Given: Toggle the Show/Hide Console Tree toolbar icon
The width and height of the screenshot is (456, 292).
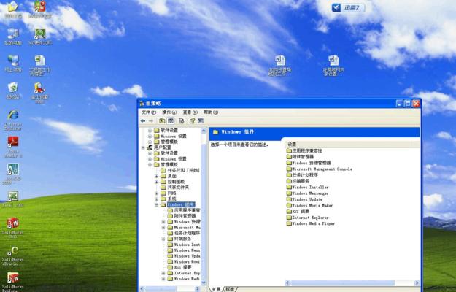Looking at the screenshot, I should pos(171,120).
